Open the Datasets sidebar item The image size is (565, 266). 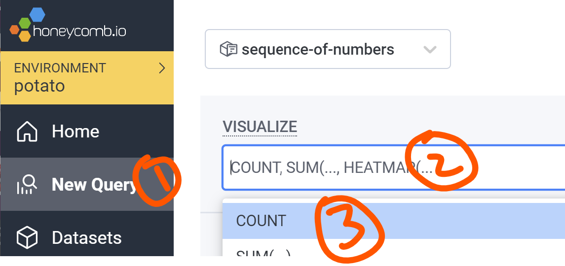[87, 237]
